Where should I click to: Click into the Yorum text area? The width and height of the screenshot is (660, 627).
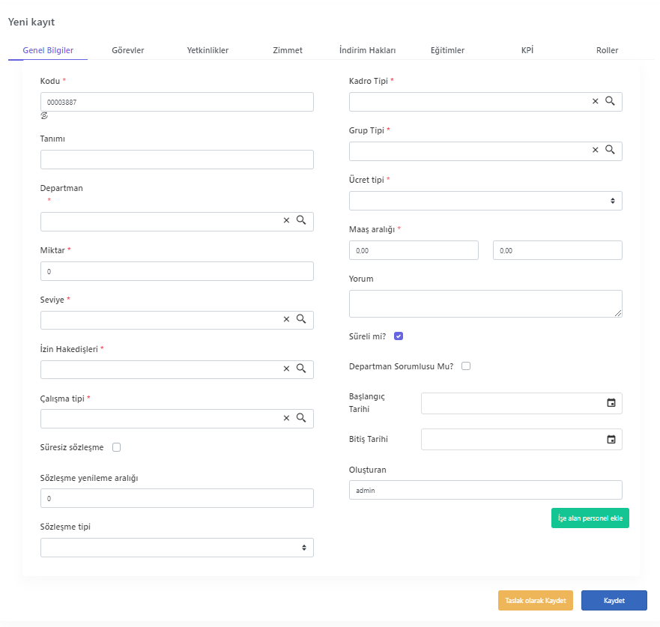point(485,304)
